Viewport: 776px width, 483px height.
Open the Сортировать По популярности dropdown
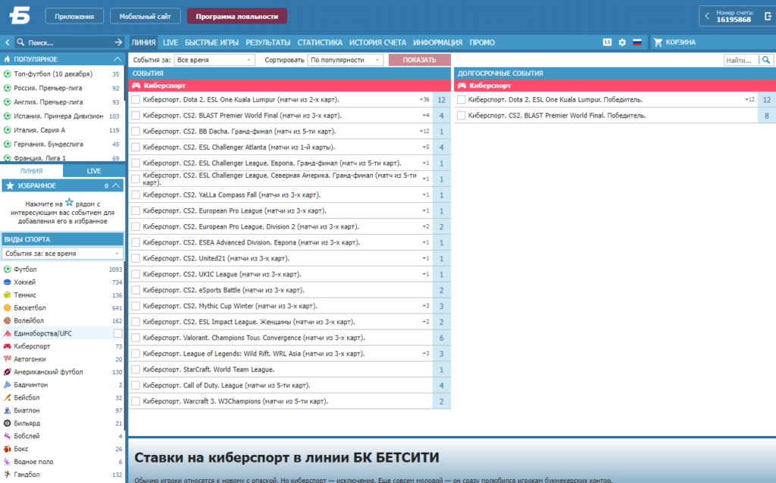click(345, 60)
